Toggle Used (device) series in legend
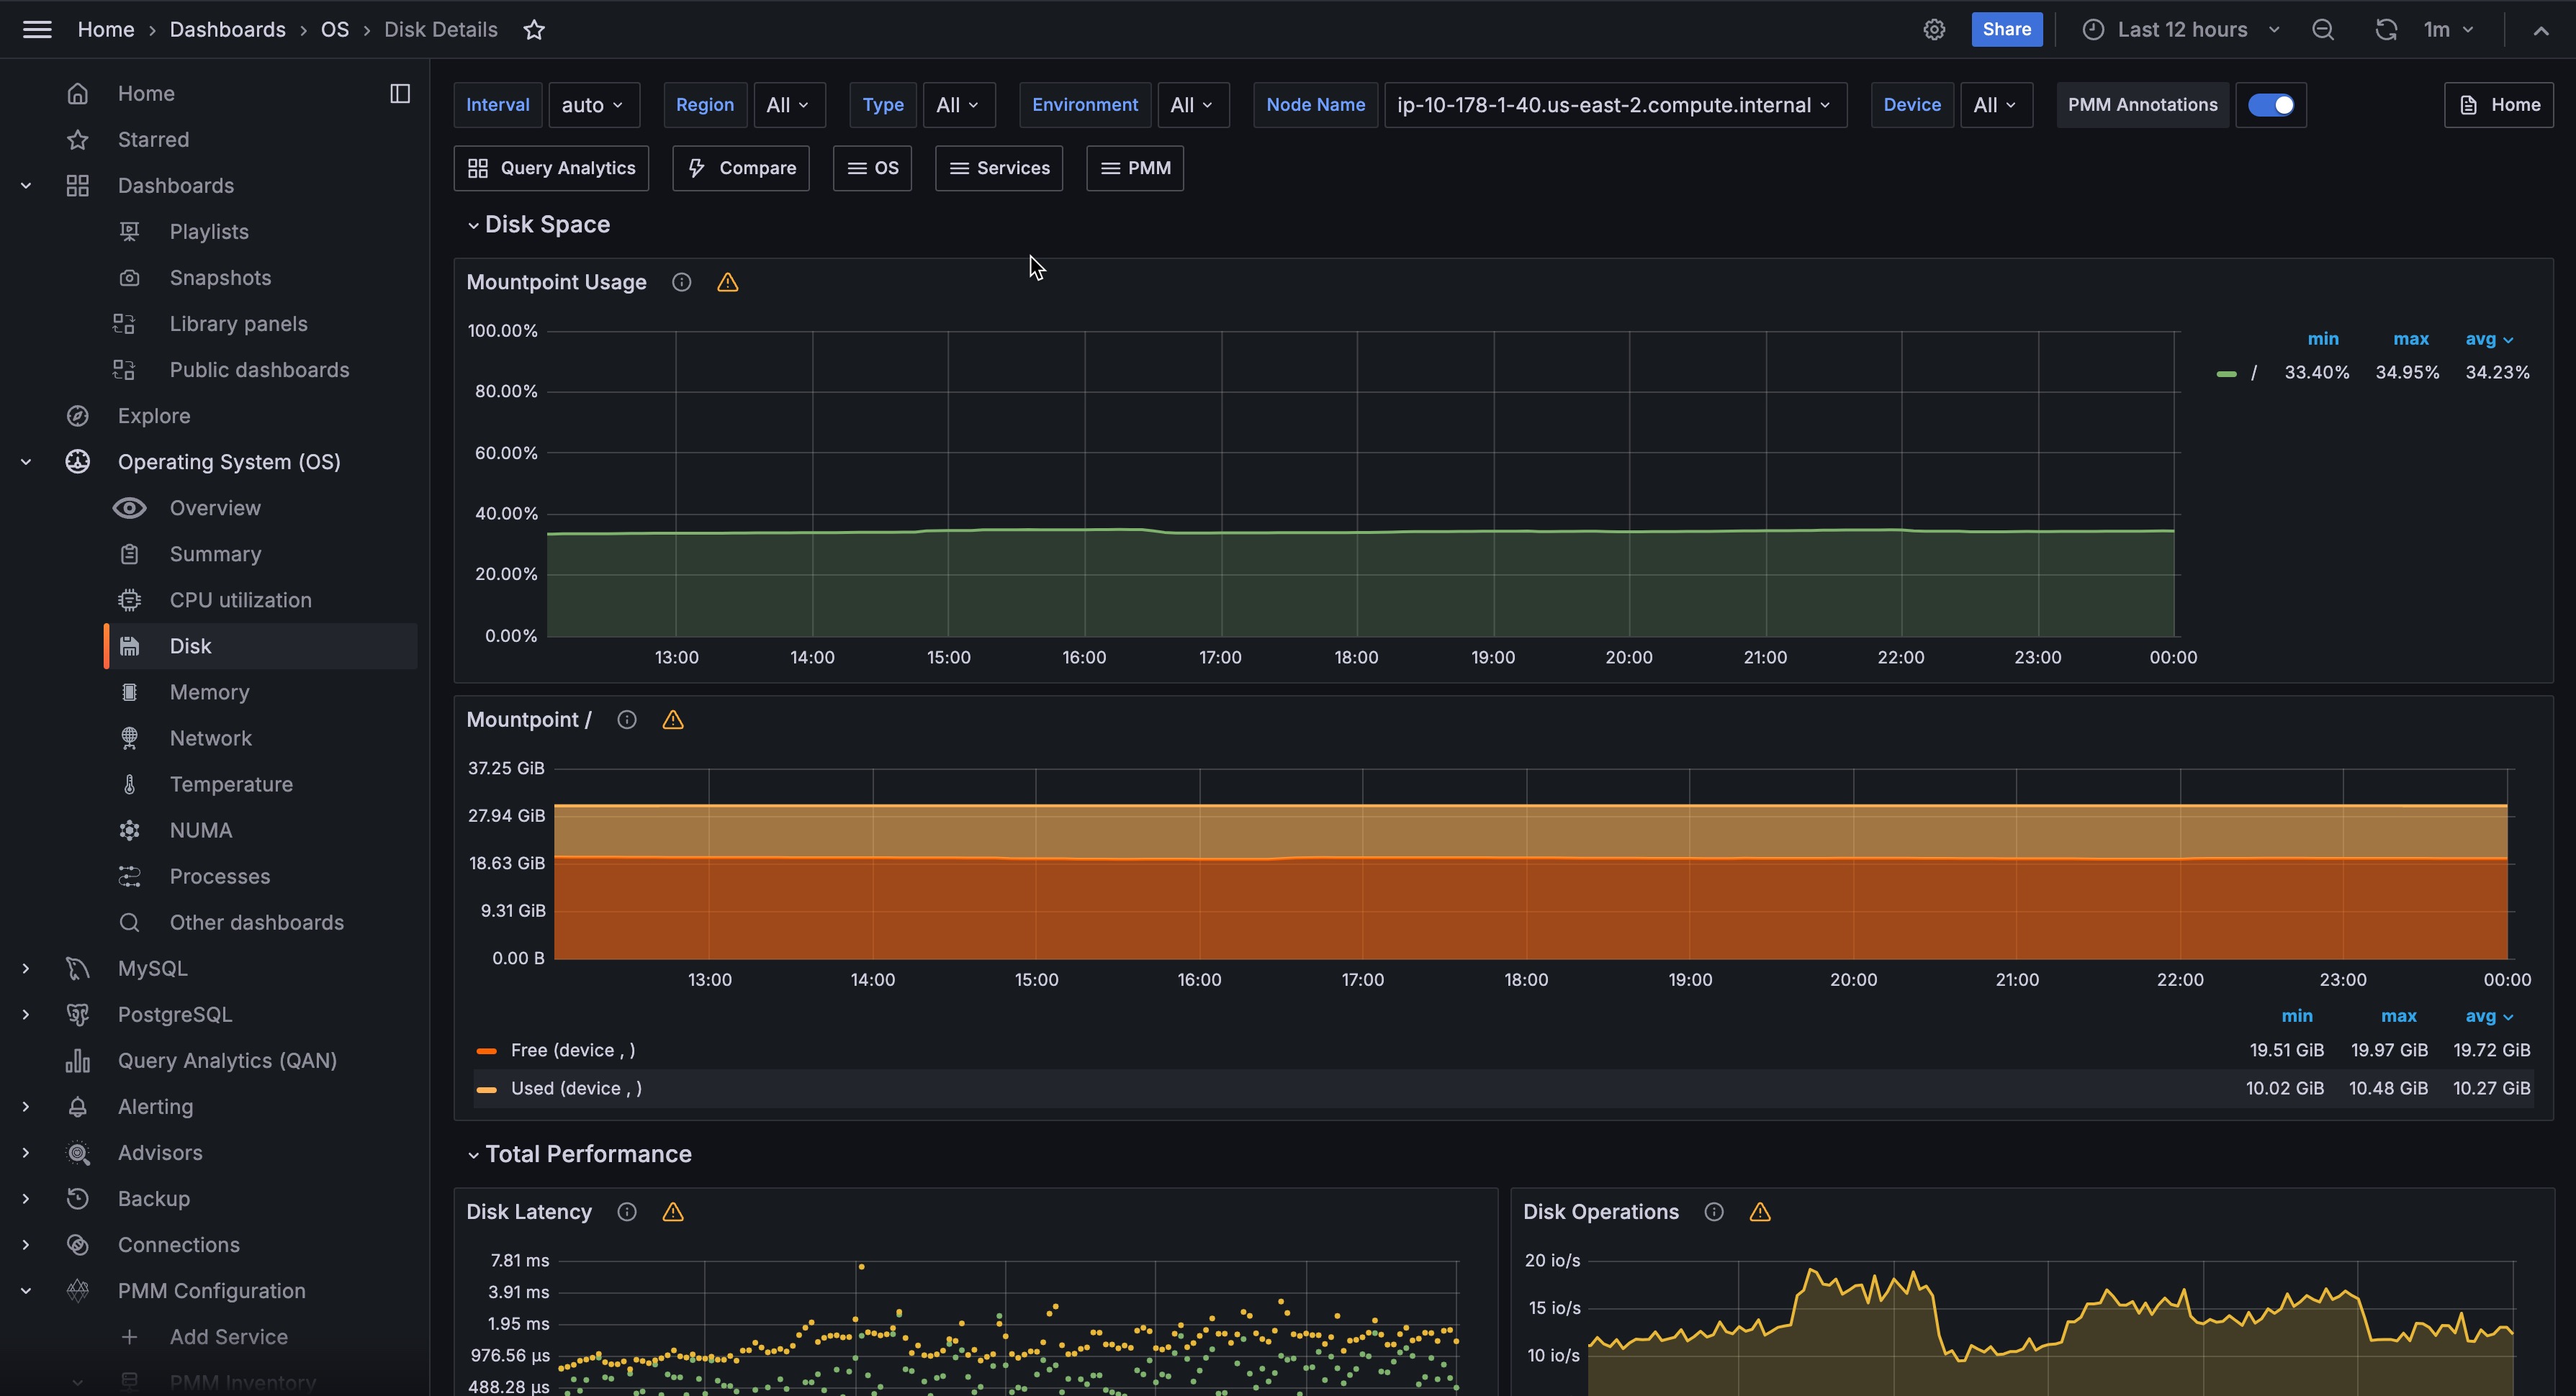This screenshot has width=2576, height=1396. 576,1088
